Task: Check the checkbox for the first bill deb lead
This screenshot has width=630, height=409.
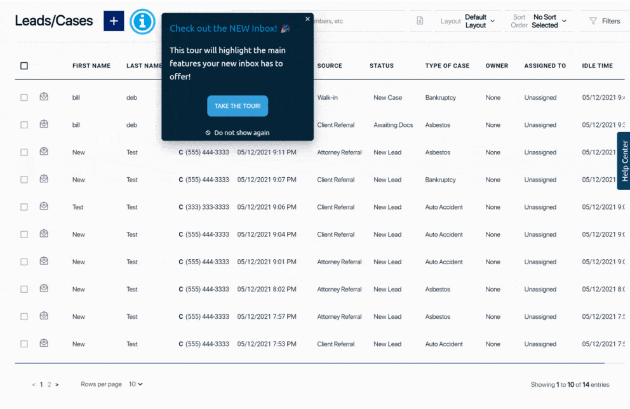Action: (x=23, y=97)
